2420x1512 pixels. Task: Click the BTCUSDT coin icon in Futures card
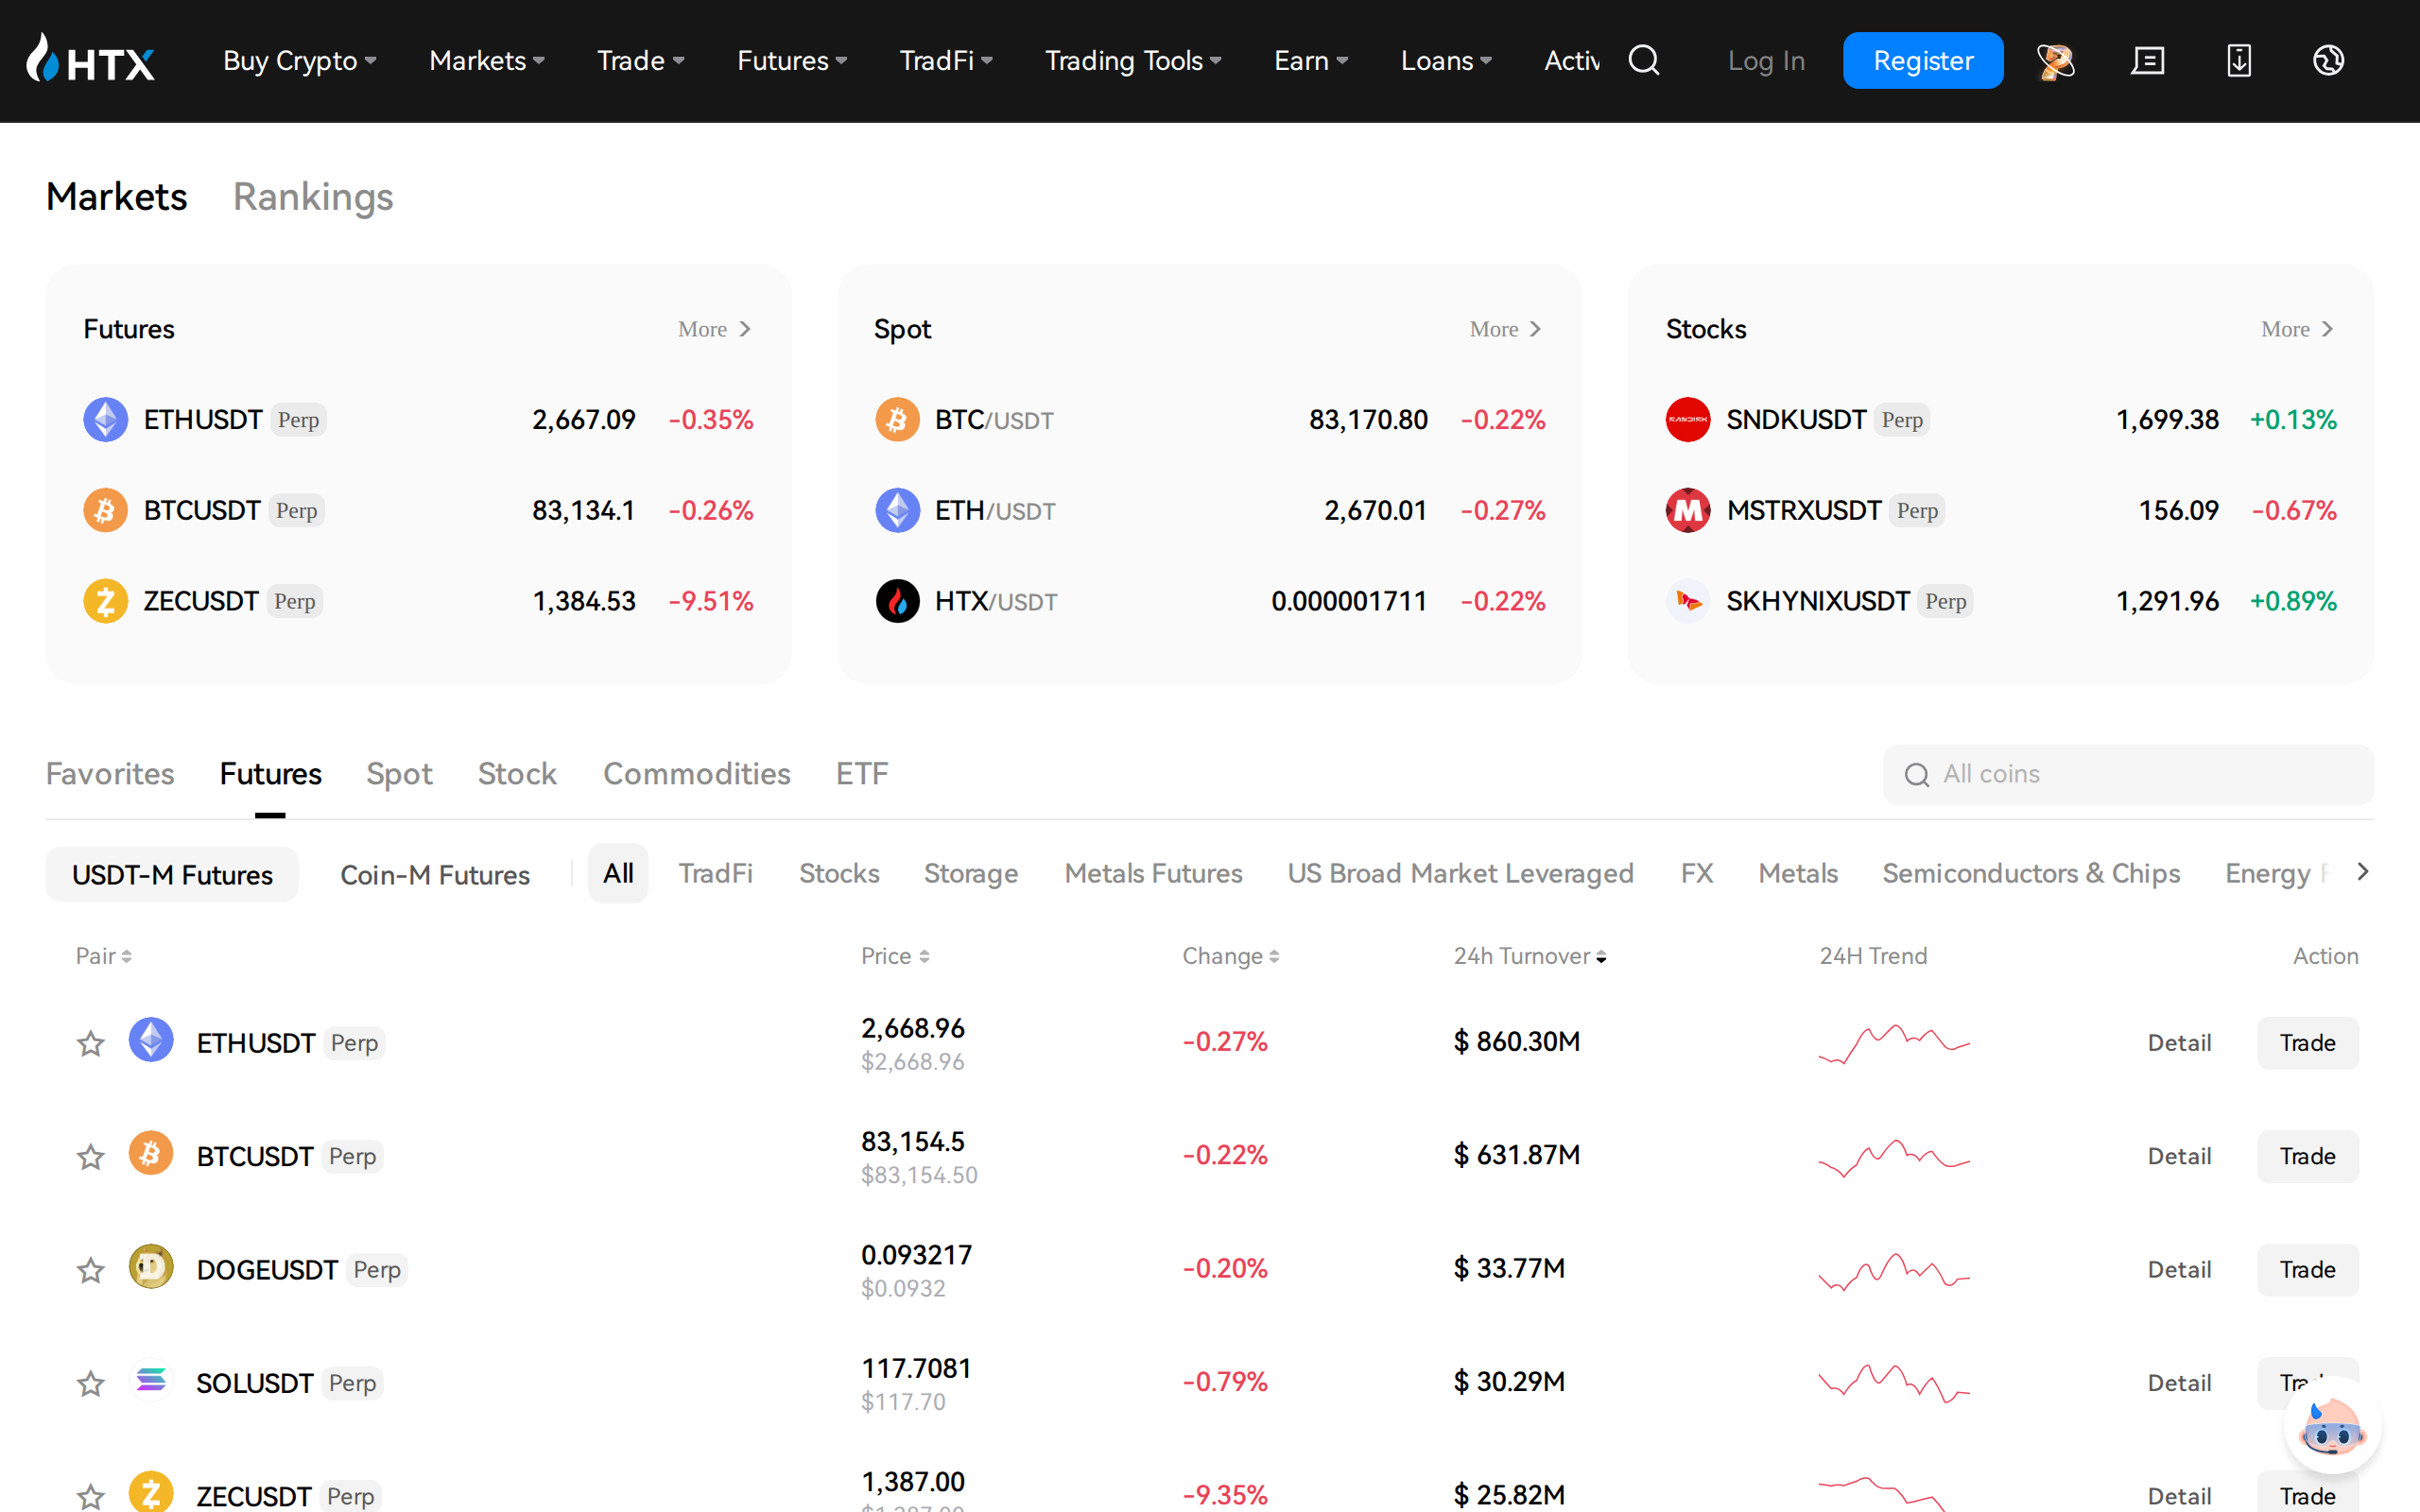(x=105, y=511)
